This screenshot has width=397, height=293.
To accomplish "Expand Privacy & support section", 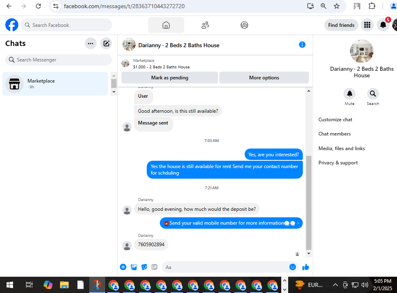I will click(338, 163).
